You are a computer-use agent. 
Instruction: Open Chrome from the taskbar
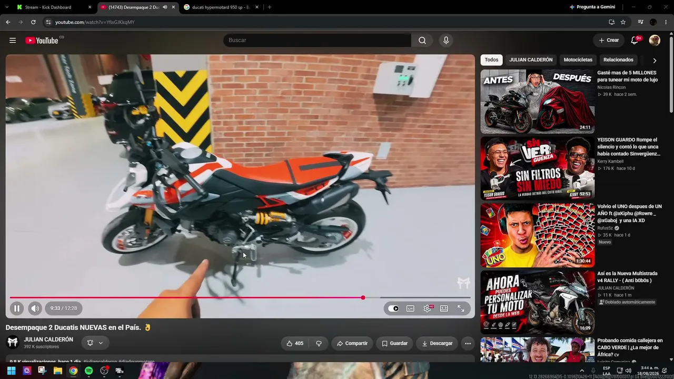73,371
